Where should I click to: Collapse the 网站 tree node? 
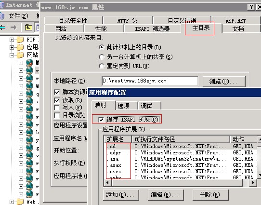[12, 55]
